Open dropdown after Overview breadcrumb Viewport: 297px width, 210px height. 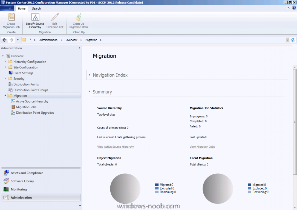(81, 40)
